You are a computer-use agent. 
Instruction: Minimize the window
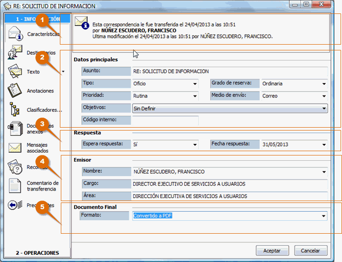[x=295, y=4]
